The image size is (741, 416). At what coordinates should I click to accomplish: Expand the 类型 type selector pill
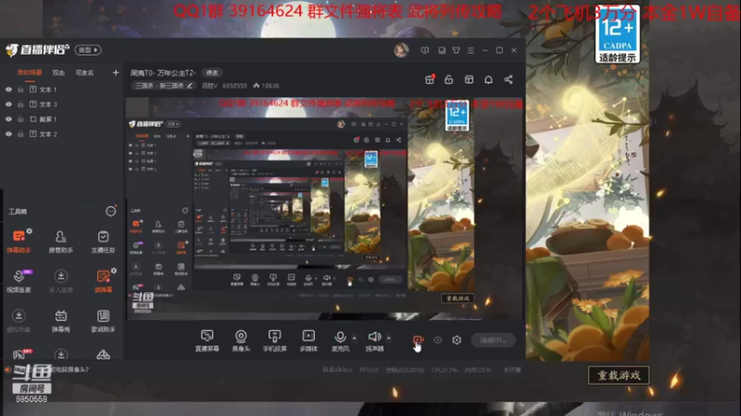tap(88, 50)
